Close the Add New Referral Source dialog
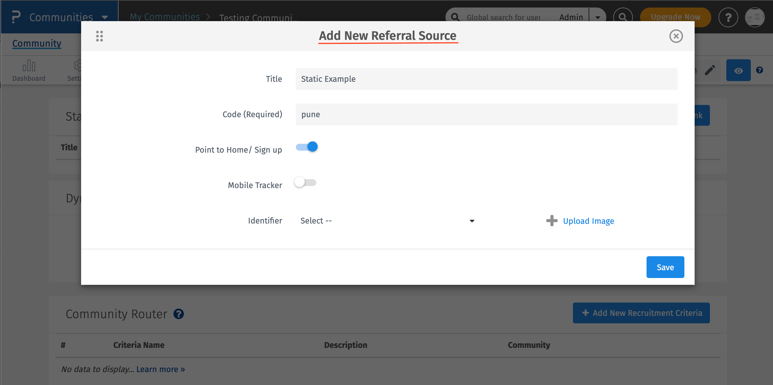The image size is (773, 385). (676, 36)
